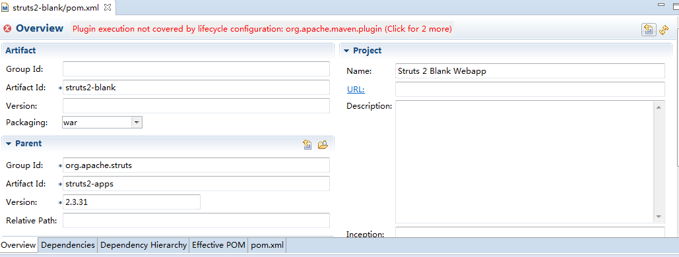
Task: Click the Parent section's folder select icon
Action: tap(323, 144)
